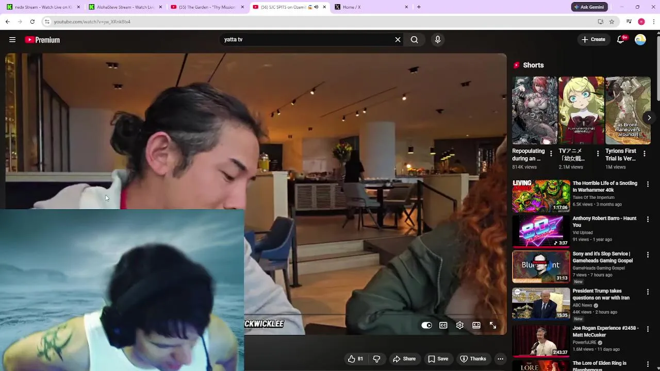Start voice search with microphone icon
The height and width of the screenshot is (371, 660).
[438, 40]
